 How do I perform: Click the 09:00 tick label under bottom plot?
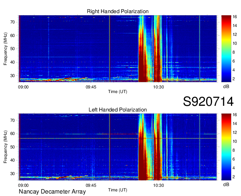(x=23, y=185)
